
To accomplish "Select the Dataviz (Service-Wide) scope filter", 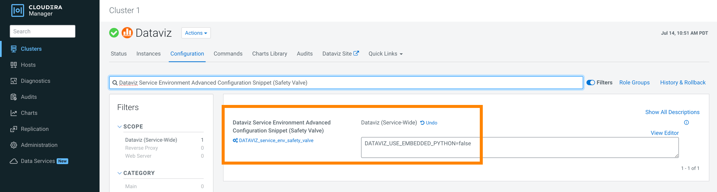I will click(151, 140).
